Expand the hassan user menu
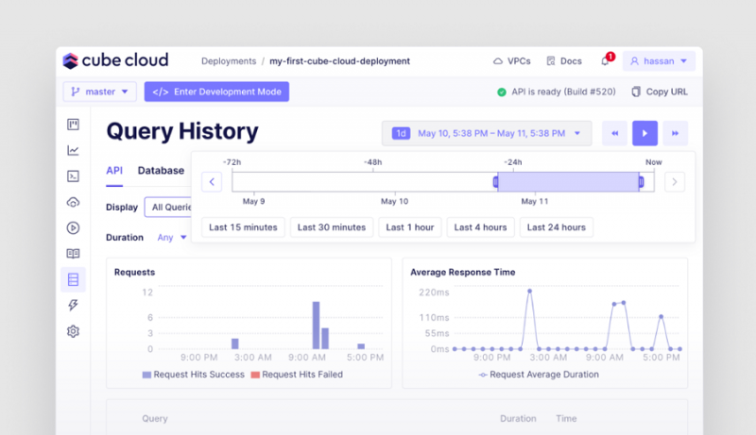 click(660, 61)
